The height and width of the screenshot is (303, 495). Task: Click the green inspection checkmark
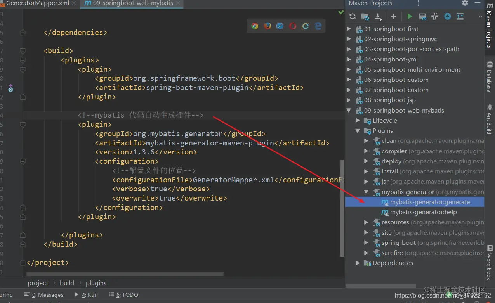(340, 12)
